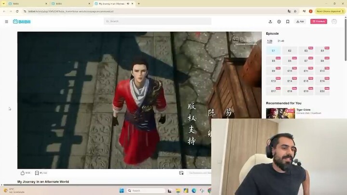The width and height of the screenshot is (347, 195).
Task: Select the My Journey in an Alternate browser tab
Action: pos(112,4)
